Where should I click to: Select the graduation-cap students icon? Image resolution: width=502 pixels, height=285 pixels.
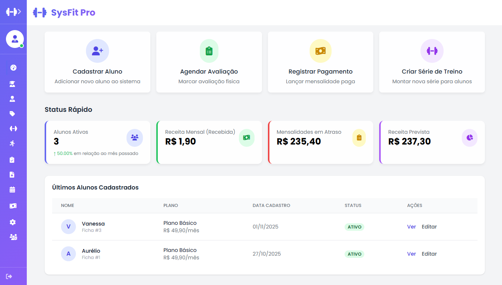(13, 84)
